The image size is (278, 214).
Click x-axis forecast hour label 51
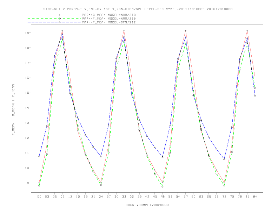click(x=170, y=197)
